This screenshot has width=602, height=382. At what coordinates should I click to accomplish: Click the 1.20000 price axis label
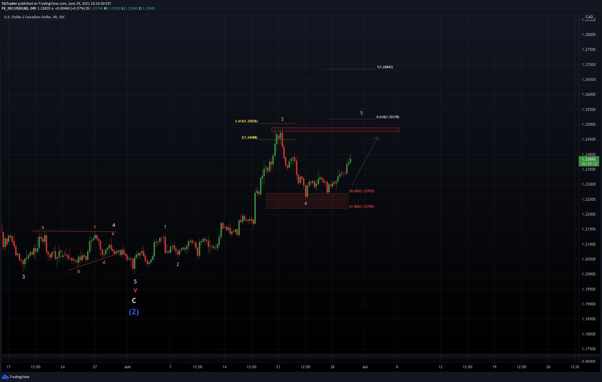point(589,274)
